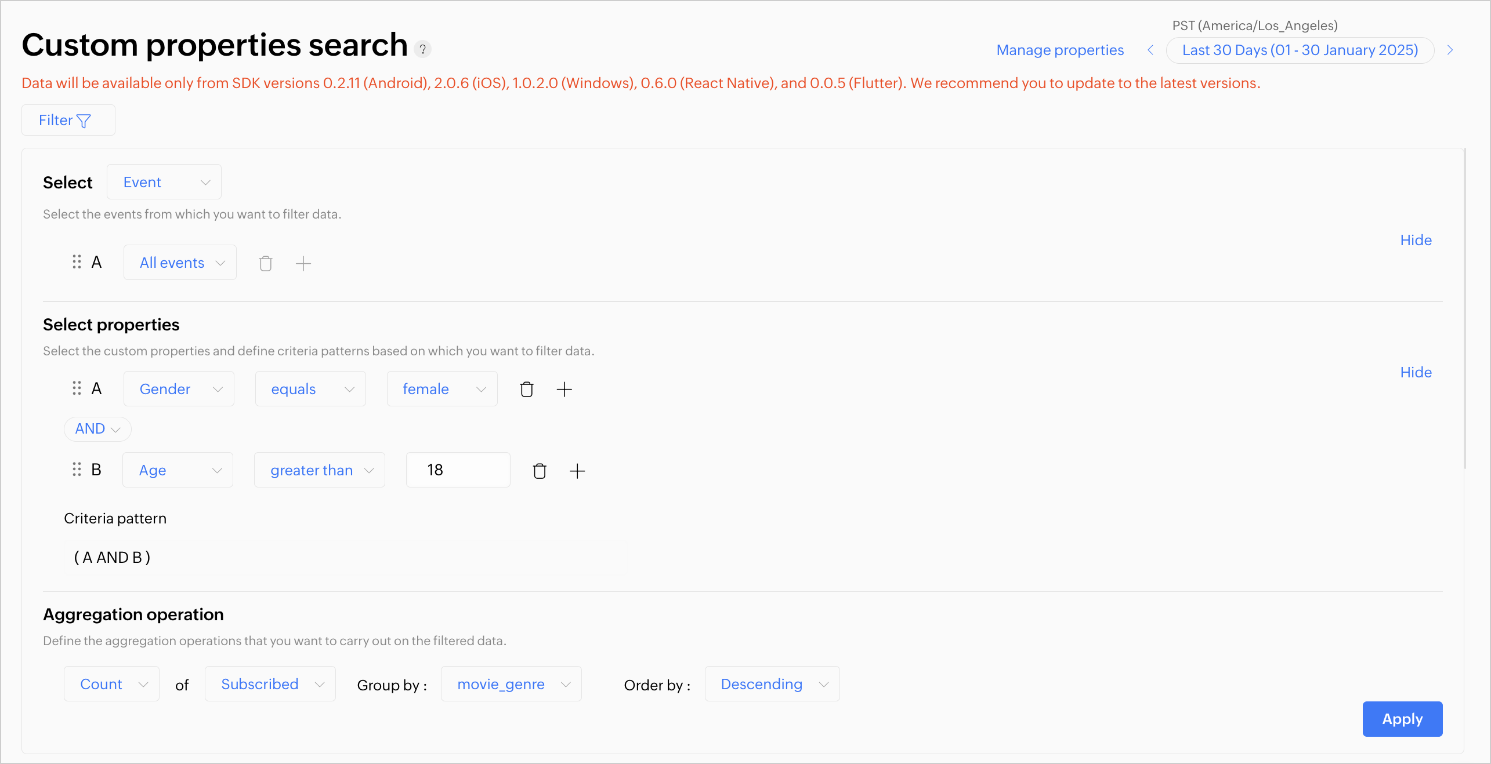This screenshot has width=1491, height=764.
Task: Add property after Age row
Action: click(x=577, y=471)
